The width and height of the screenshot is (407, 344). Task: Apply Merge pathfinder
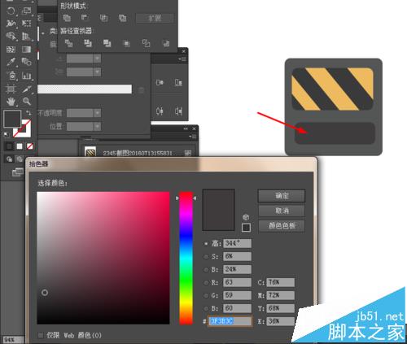point(107,43)
